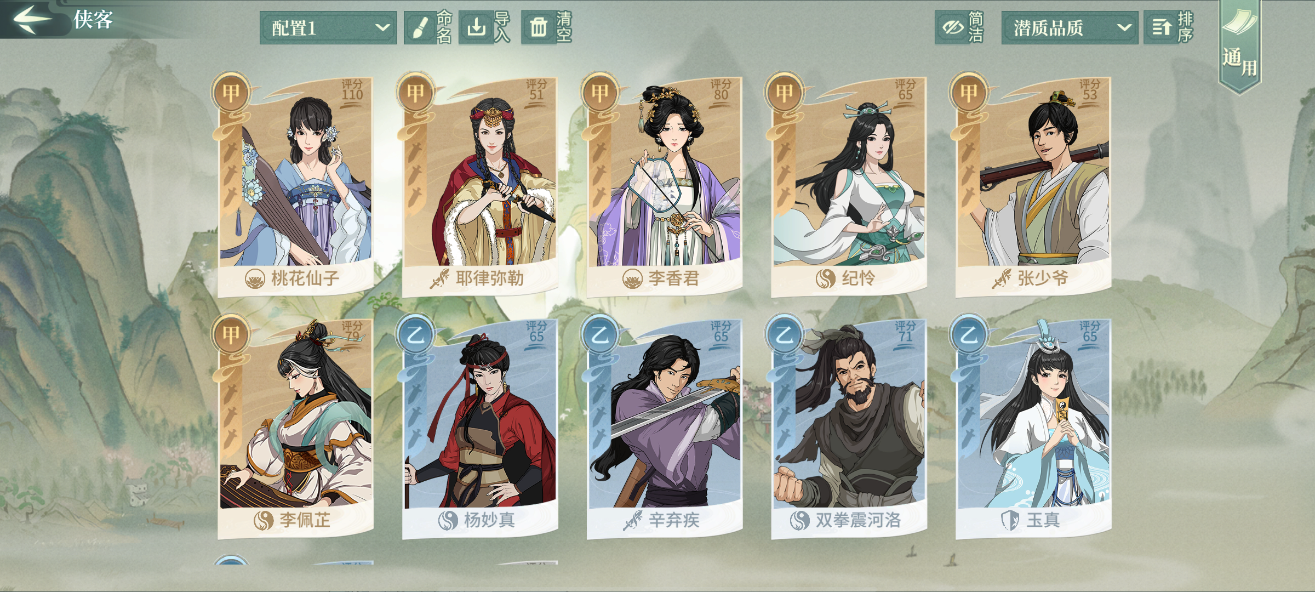Click the 双拳震河洛 name label
This screenshot has height=592, width=1315.
(x=858, y=520)
